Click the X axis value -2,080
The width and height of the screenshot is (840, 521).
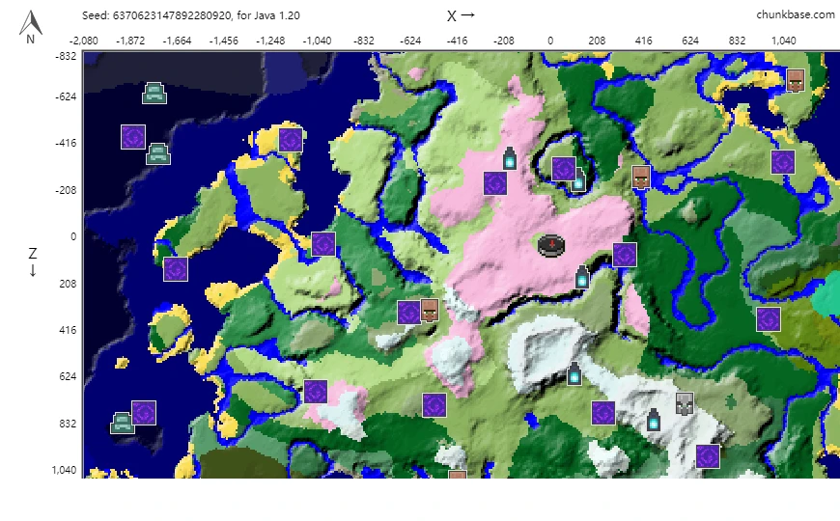tap(84, 41)
